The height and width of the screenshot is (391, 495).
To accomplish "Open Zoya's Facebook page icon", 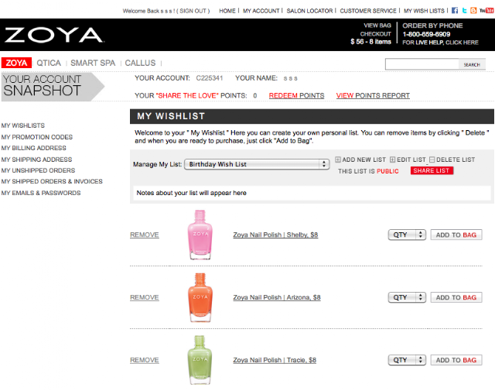I will tap(455, 10).
